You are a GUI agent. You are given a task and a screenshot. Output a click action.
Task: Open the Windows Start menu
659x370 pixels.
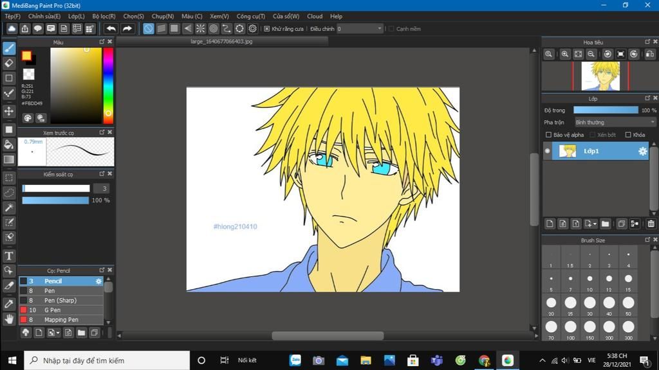(x=12, y=360)
